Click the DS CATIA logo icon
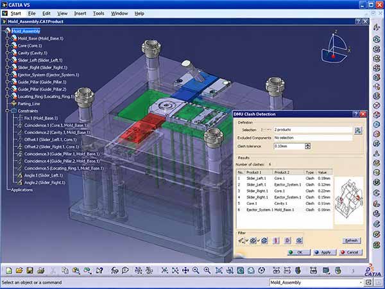 (372, 270)
